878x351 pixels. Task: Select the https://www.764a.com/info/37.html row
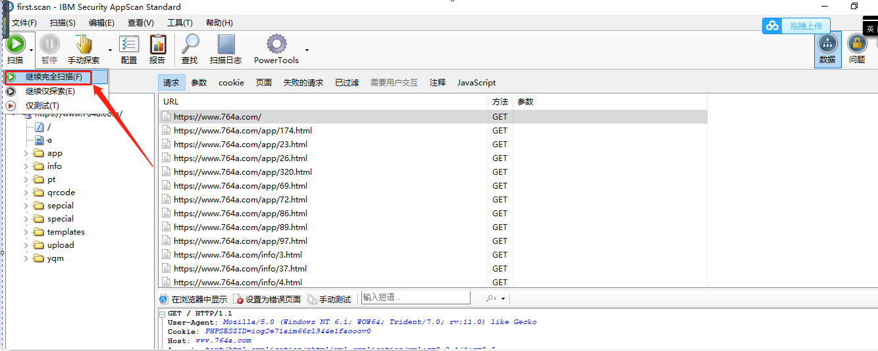coord(432,269)
